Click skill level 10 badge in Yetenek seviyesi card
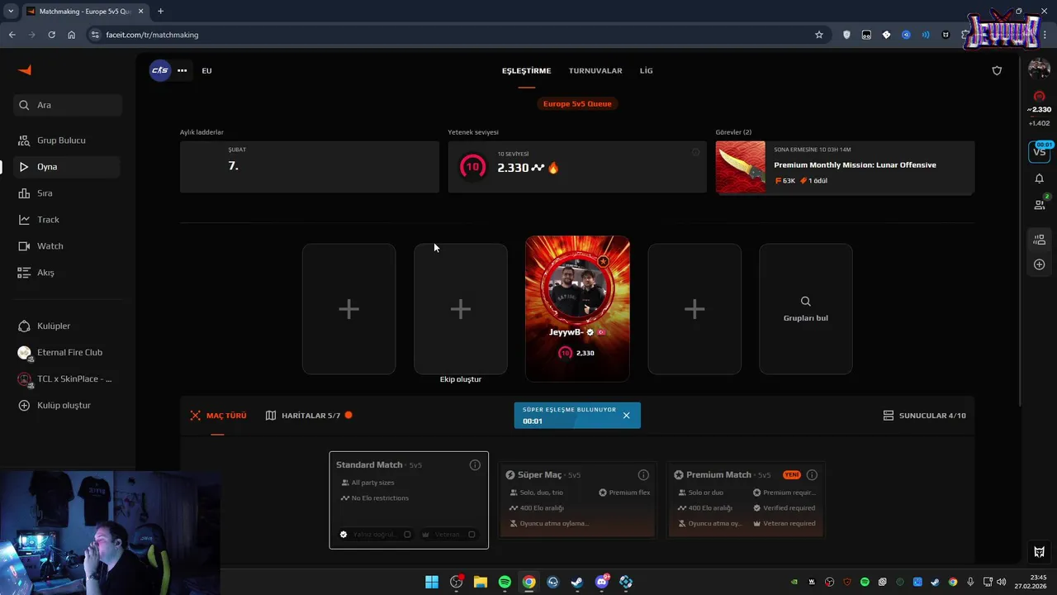 pyautogui.click(x=472, y=167)
